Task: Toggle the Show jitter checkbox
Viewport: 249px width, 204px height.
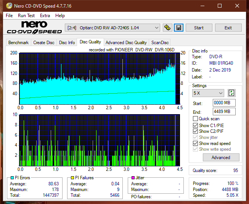Action: pyautogui.click(x=195, y=137)
